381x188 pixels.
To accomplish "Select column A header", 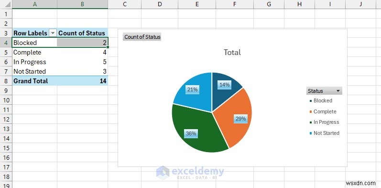I will coord(35,4).
